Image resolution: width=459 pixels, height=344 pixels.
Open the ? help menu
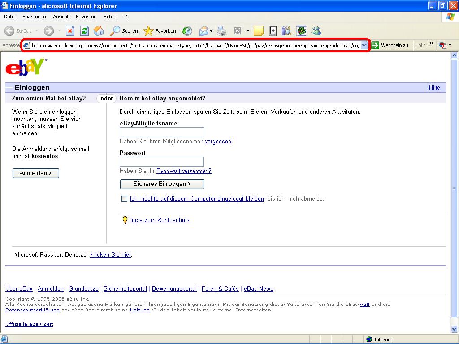point(126,17)
